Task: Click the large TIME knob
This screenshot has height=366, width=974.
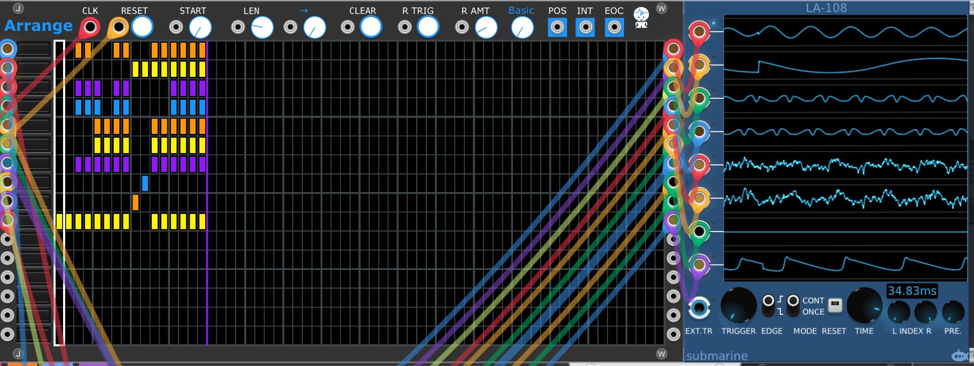Action: (x=864, y=306)
